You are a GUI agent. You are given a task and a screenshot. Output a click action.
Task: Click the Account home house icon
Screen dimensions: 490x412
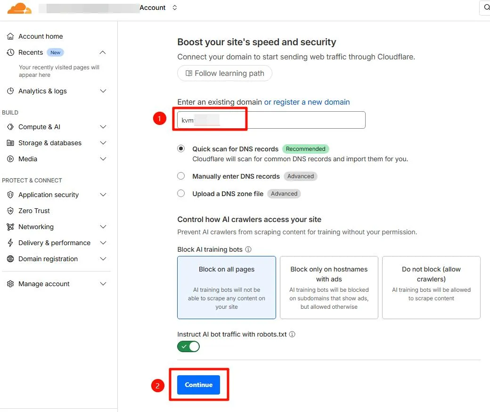[10, 36]
